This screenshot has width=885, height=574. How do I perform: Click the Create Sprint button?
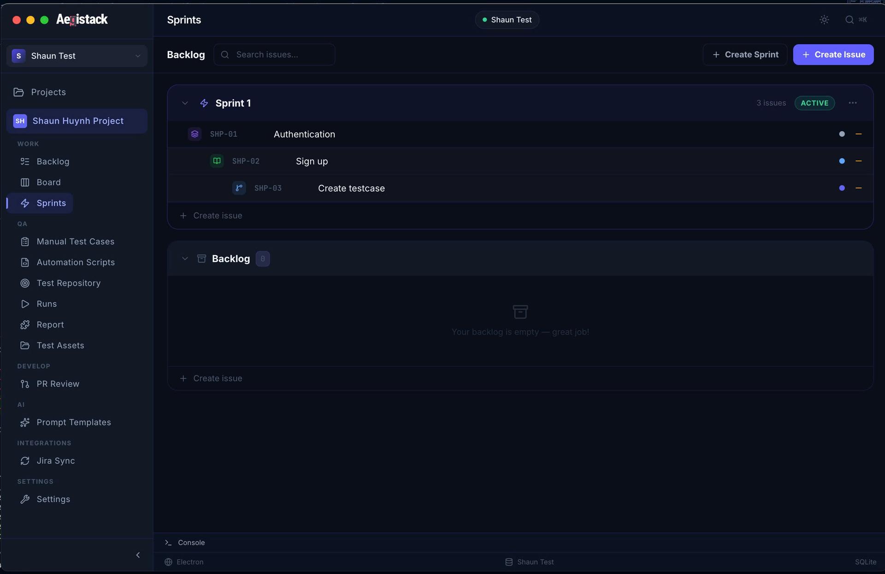coord(745,54)
